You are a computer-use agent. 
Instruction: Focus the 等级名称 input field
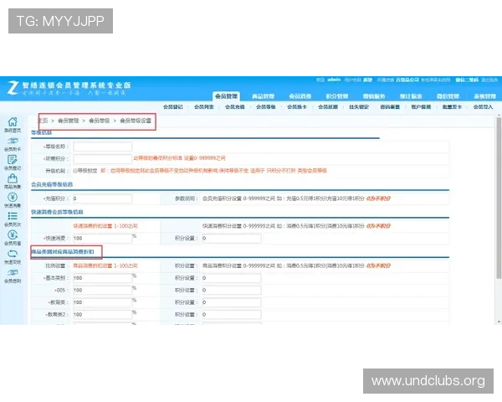pos(102,147)
